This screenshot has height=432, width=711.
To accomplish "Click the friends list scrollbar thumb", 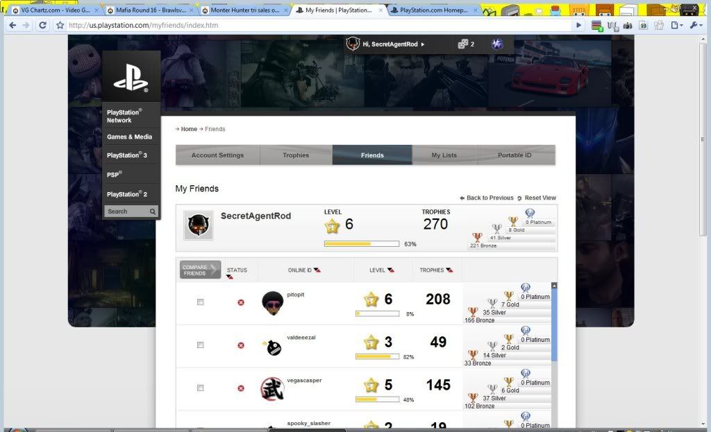I will (x=554, y=322).
